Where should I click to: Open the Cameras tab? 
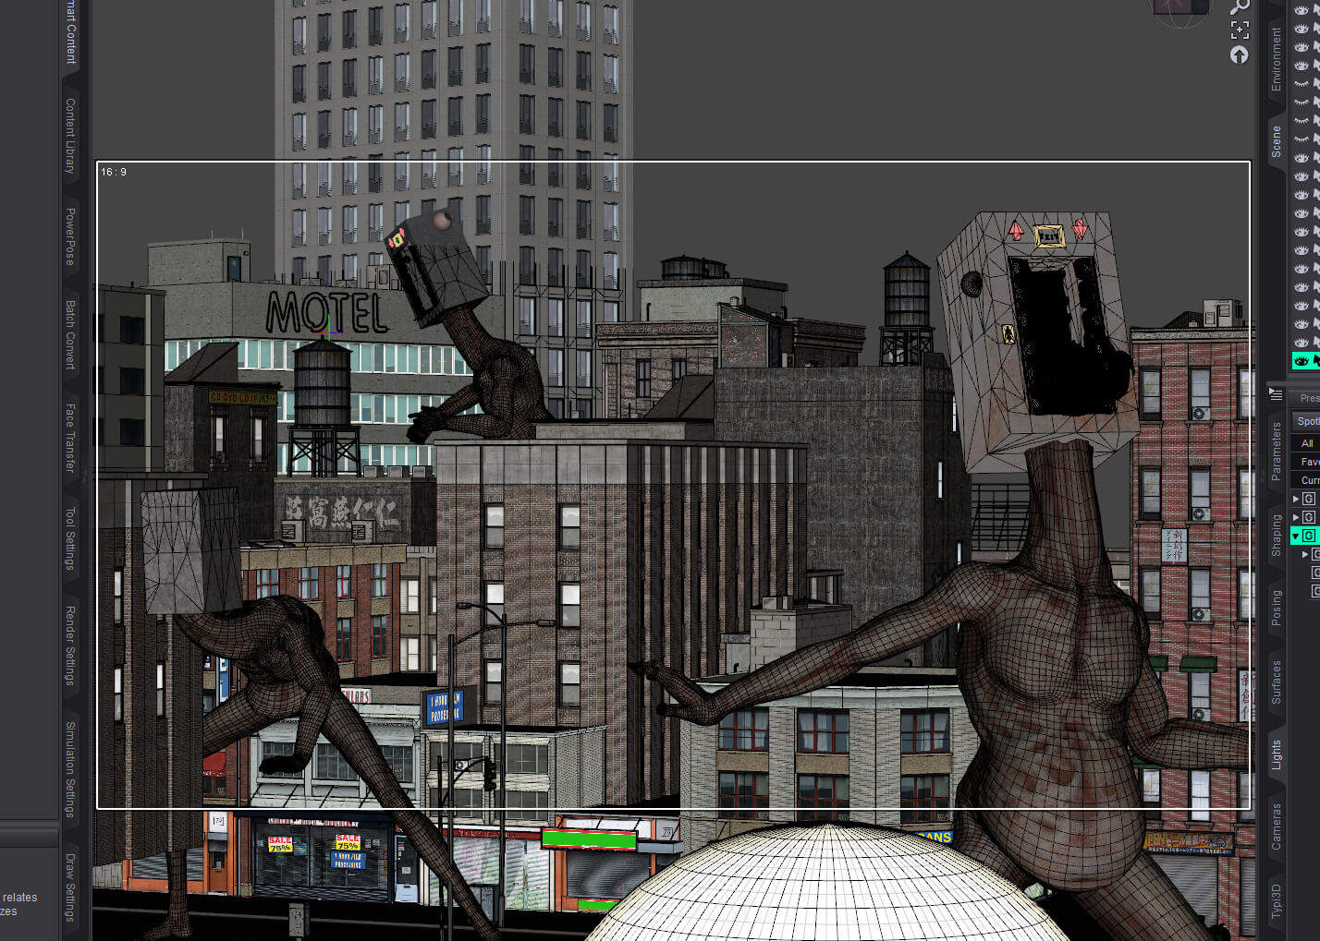click(x=1277, y=826)
